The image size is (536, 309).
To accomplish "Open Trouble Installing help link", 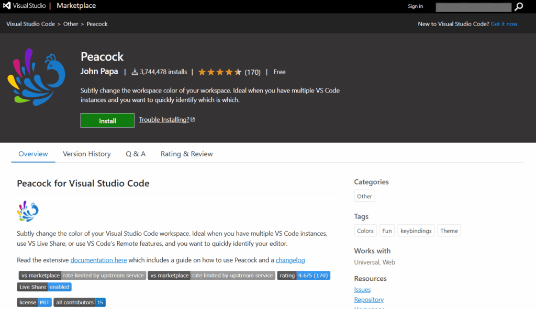I will tap(164, 120).
